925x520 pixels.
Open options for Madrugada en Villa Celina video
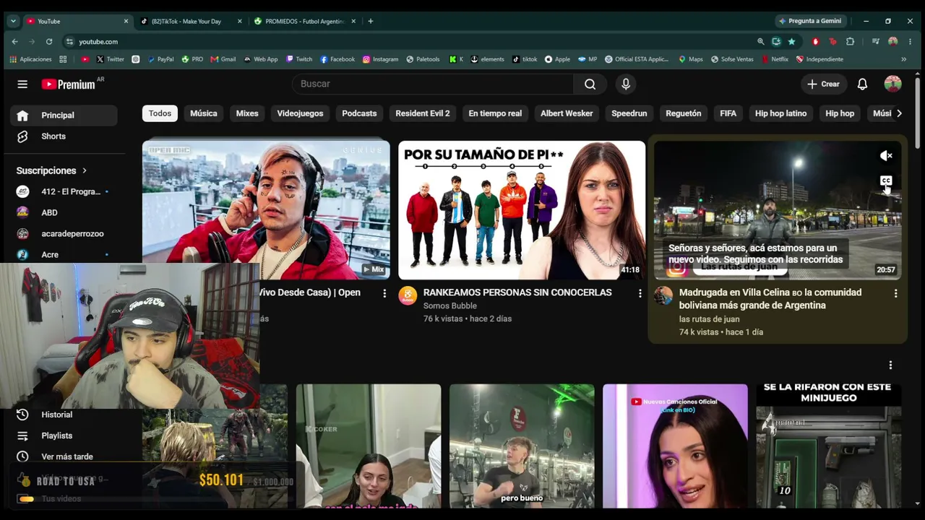point(895,293)
